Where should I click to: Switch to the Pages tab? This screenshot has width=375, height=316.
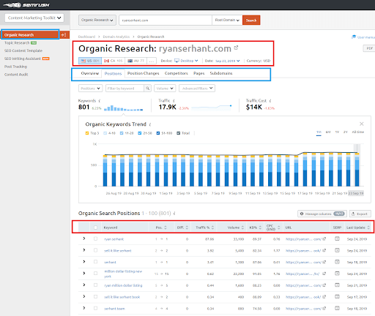198,73
